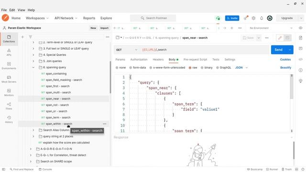The height and width of the screenshot is (172, 306).
Task: Click the filter collections icon
Action: click(31, 37)
